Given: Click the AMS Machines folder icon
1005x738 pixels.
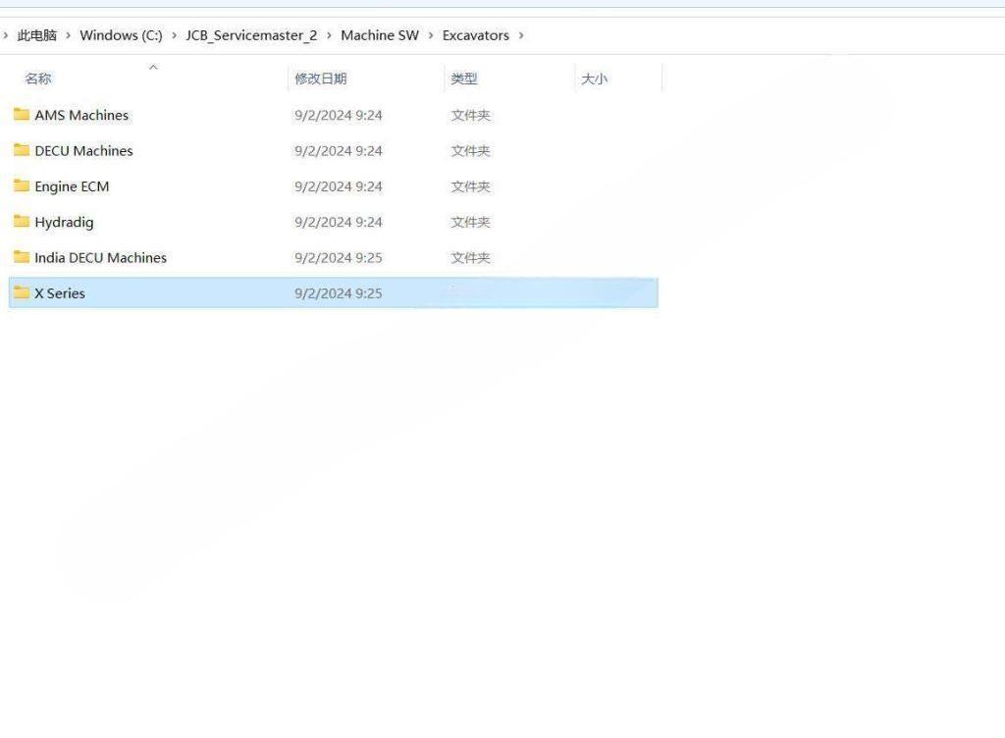Looking at the screenshot, I should click(22, 115).
